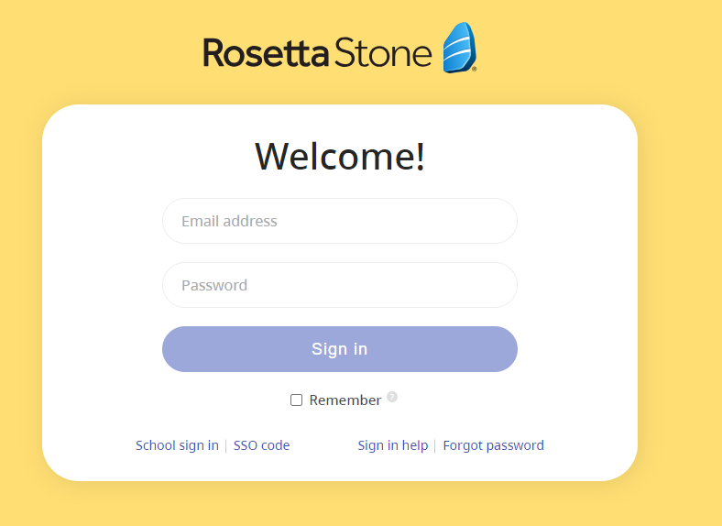Click the "Remember" label text
This screenshot has height=526, width=722.
[x=345, y=400]
